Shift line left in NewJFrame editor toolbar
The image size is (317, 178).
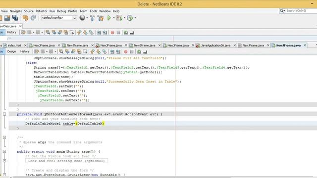click(112, 51)
